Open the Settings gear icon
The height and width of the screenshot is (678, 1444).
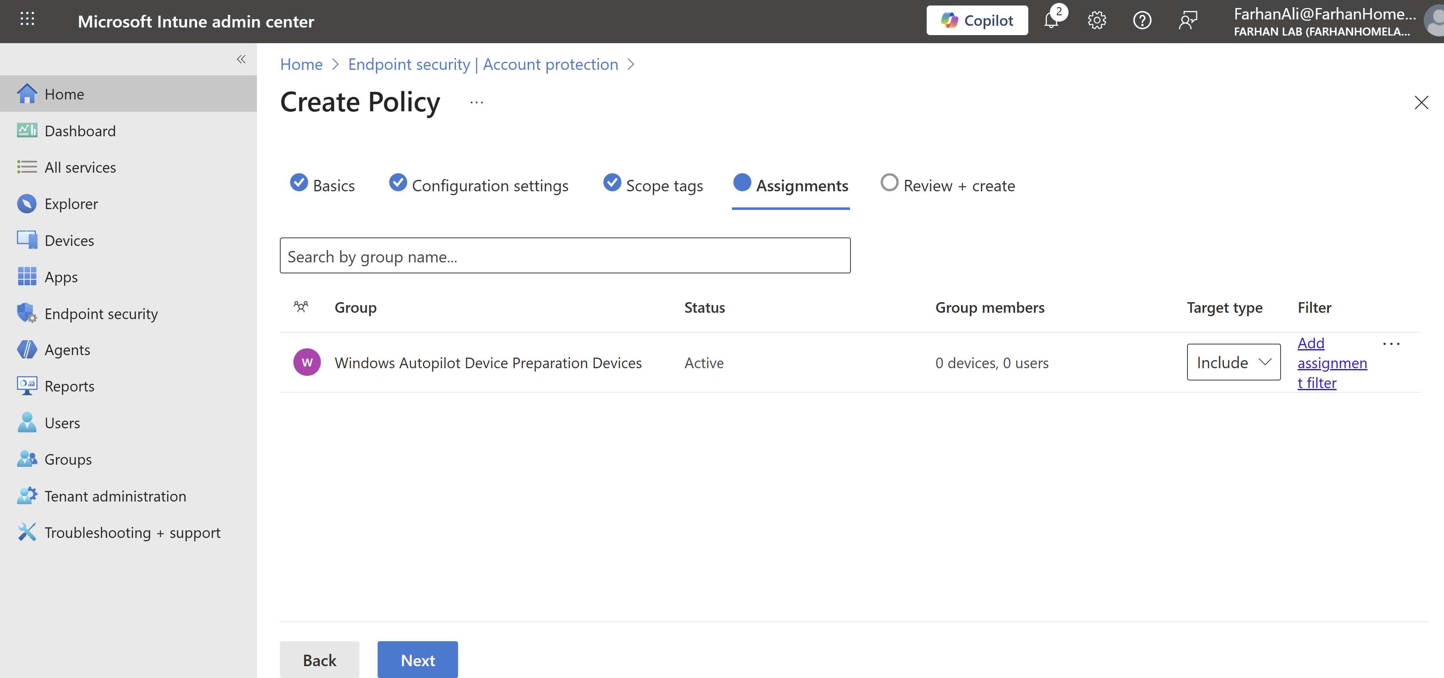[1096, 21]
